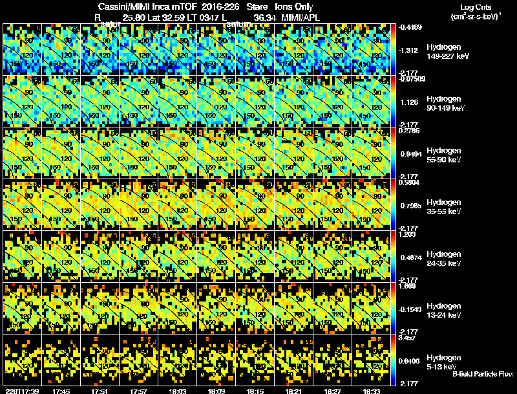Select the 35-55 keV image panel at 17:57
Viewport: 517px width, 394px height.
pyautogui.click(x=139, y=204)
